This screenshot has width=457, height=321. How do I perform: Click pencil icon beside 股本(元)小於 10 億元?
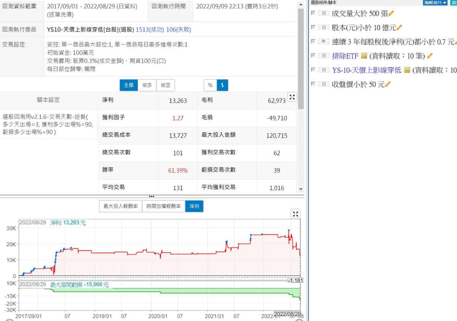(399, 28)
